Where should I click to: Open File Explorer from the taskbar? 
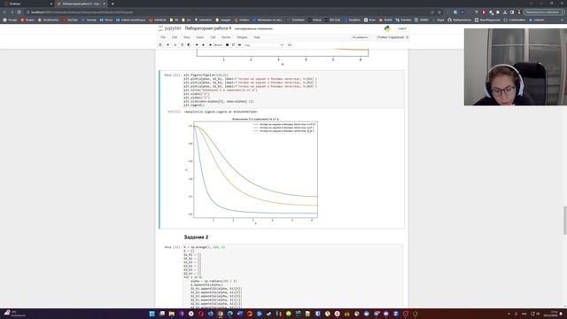(x=172, y=314)
